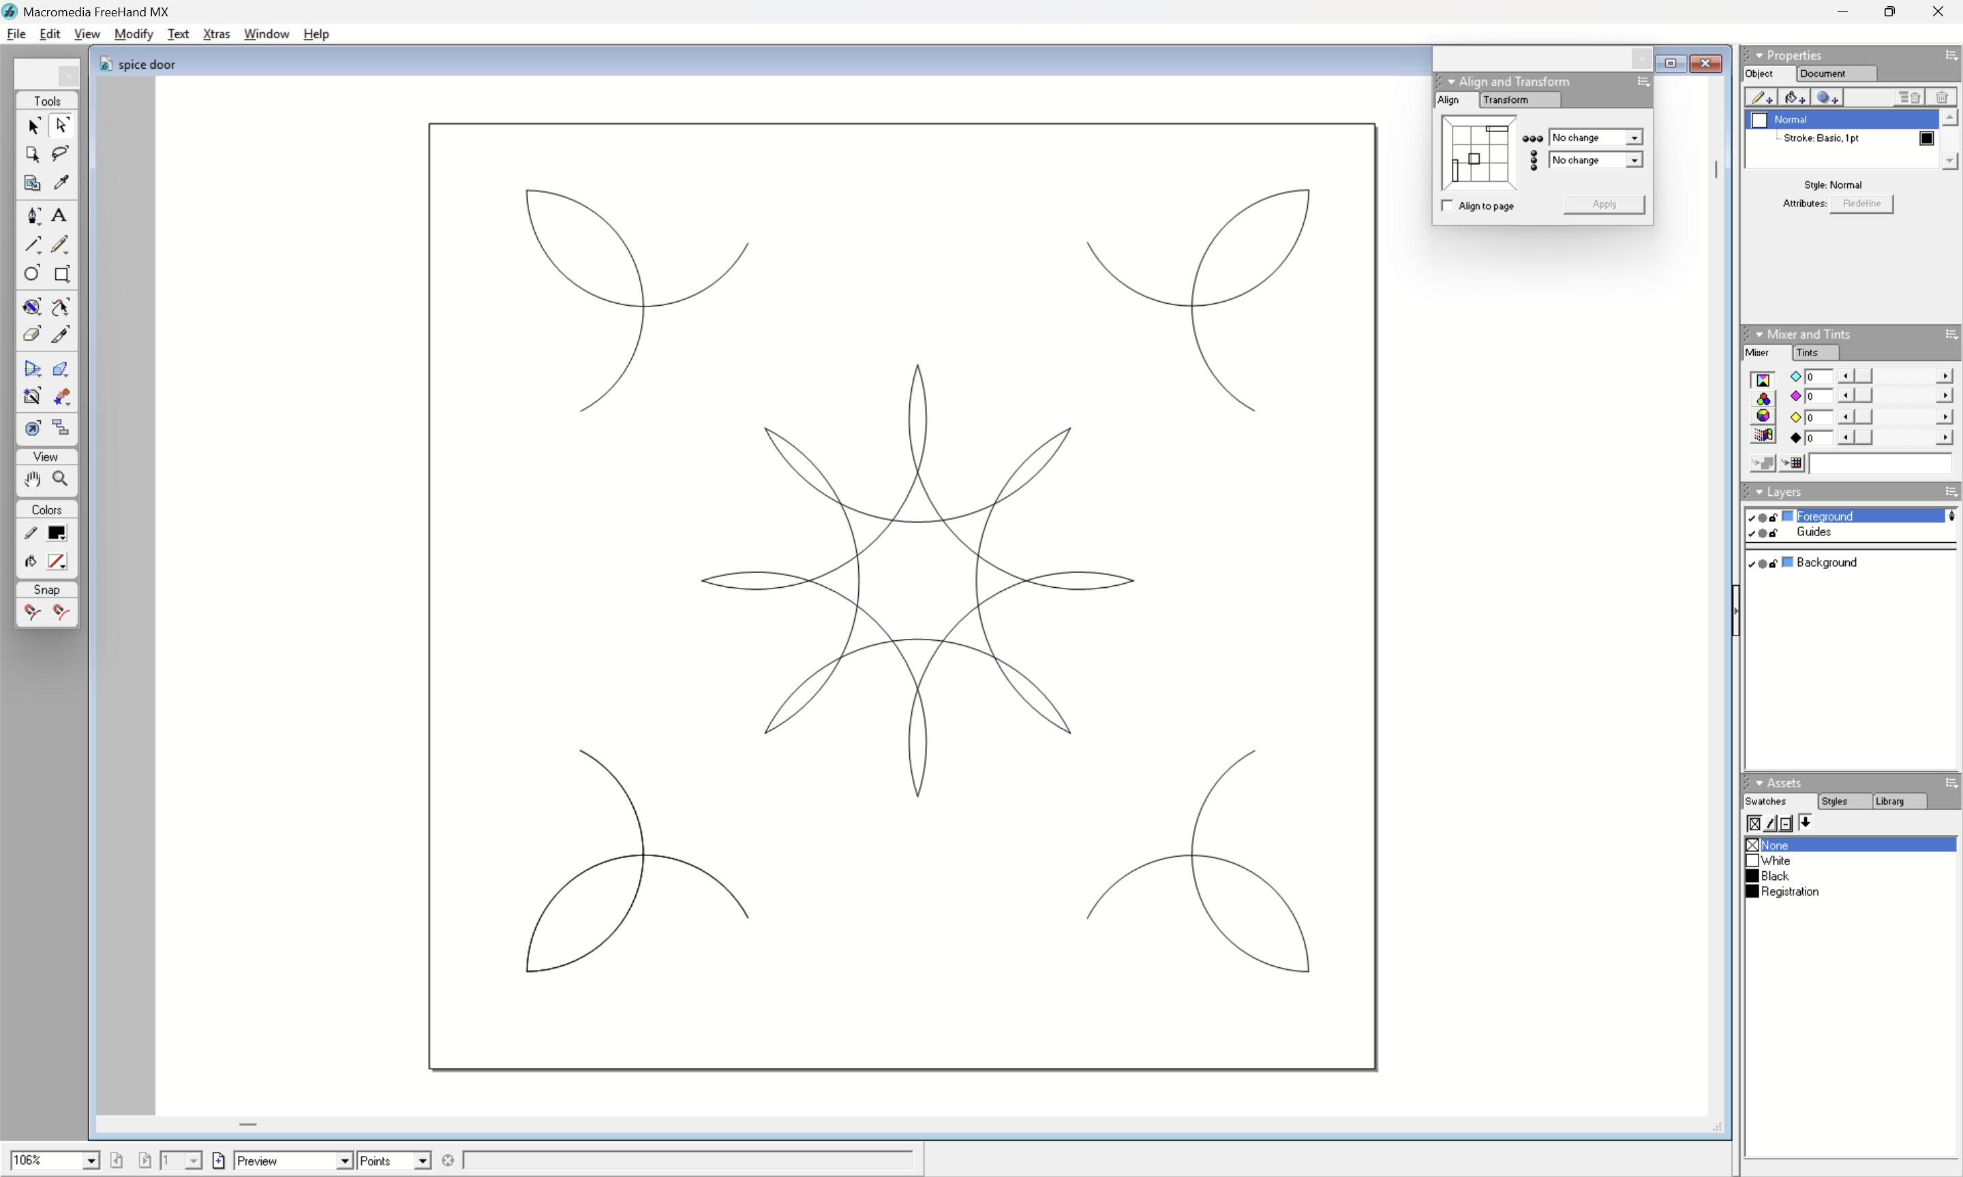Click the Apply button in Align panel

point(1604,204)
